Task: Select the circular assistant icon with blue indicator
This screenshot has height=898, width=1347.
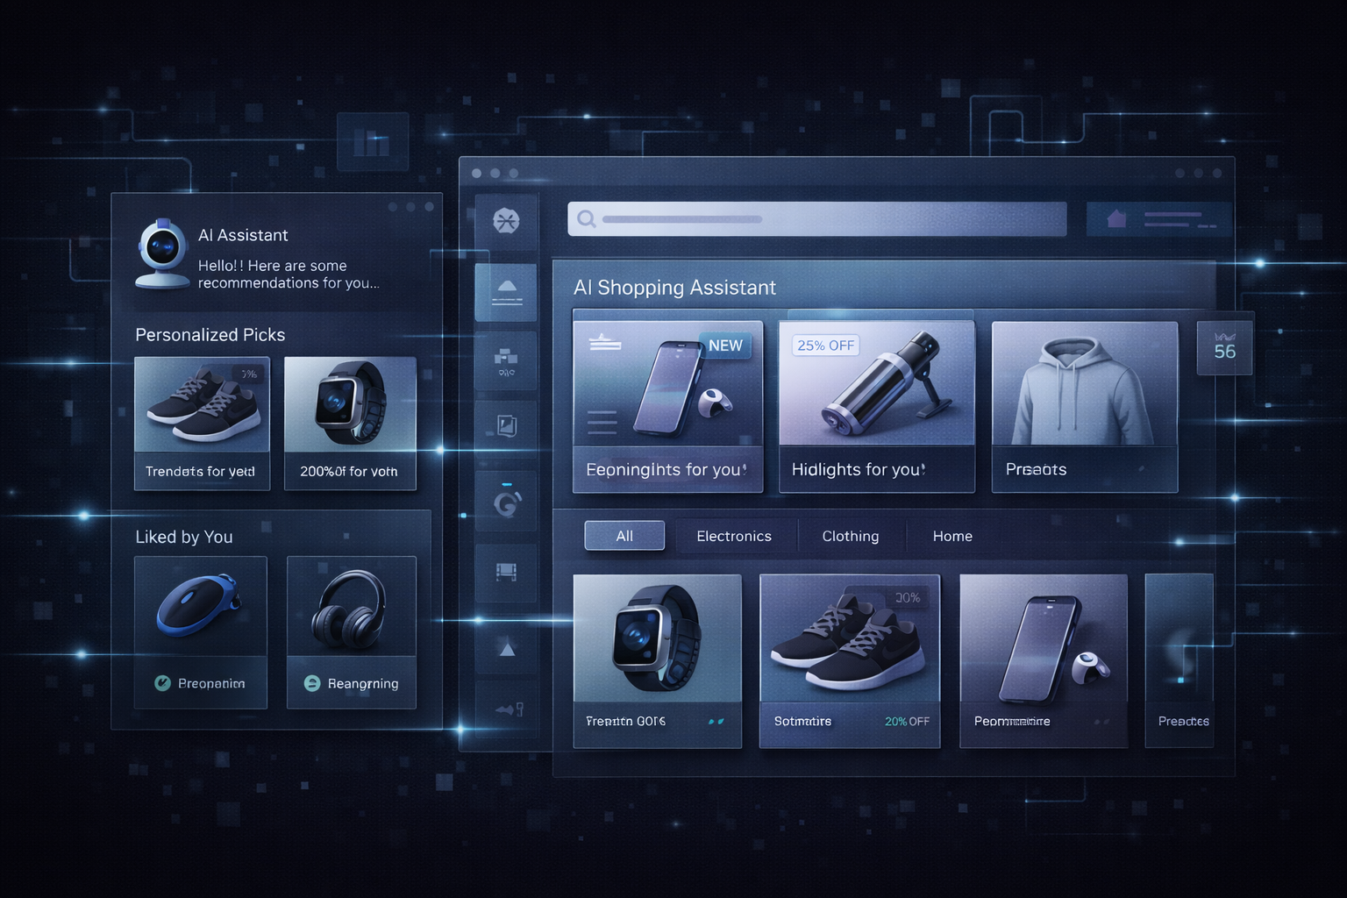Action: click(507, 504)
